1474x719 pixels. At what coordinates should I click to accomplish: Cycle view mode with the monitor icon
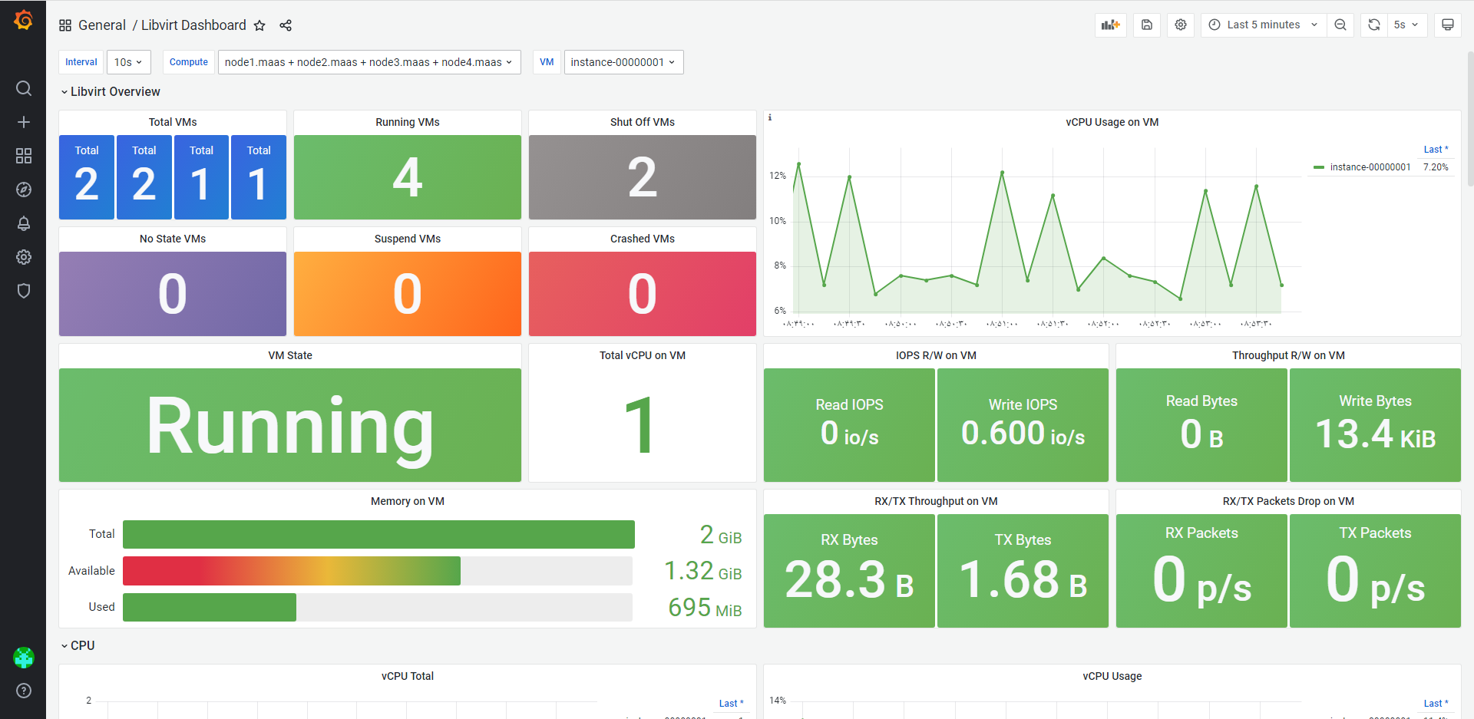click(x=1448, y=25)
